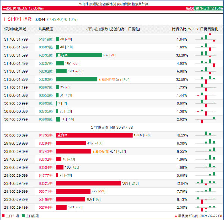
Task: Open bull warrant link 61777牛
Action: tap(46, 175)
